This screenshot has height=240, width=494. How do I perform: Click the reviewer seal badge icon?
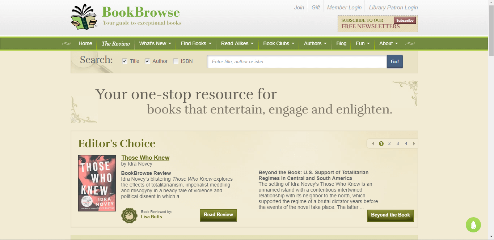point(129,215)
